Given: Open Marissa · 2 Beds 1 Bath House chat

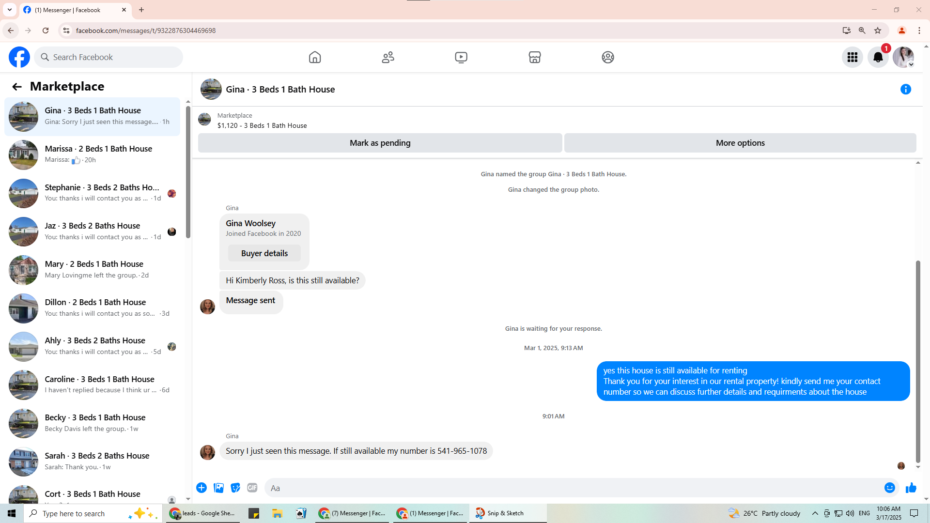Looking at the screenshot, I should pyautogui.click(x=92, y=155).
